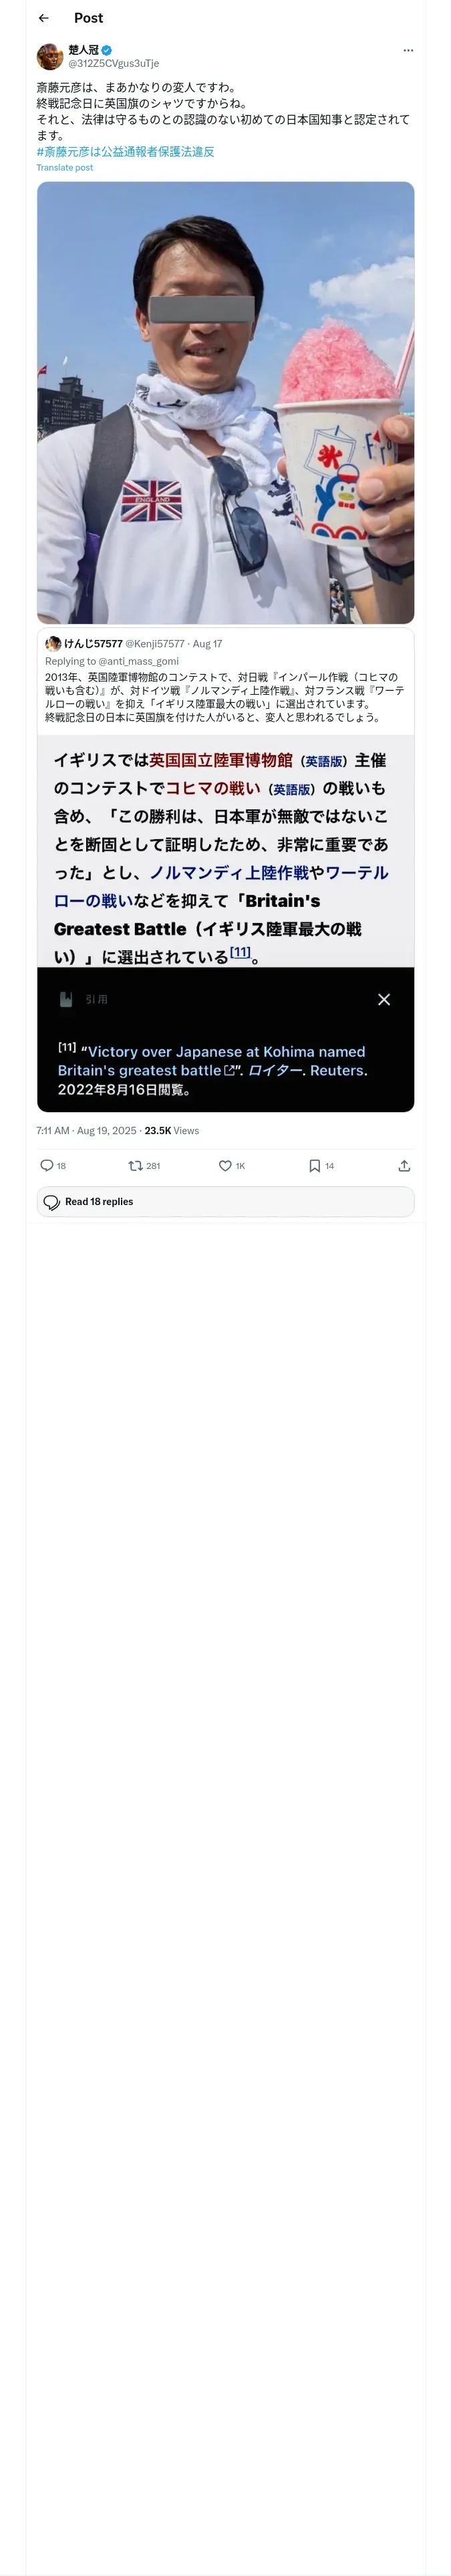The image size is (451, 2576).
Task: Click the @312Z5CVgus3uTje handle
Action: pyautogui.click(x=114, y=63)
